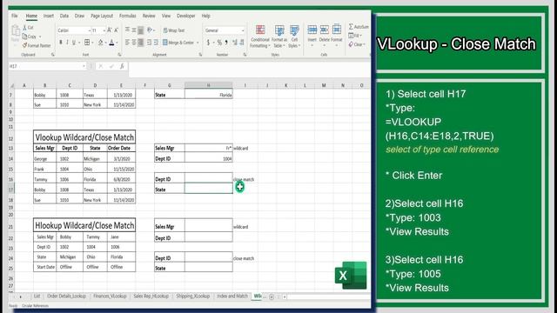Toggle Bottom Align
The height and width of the screenshot is (313, 557).
point(141,30)
